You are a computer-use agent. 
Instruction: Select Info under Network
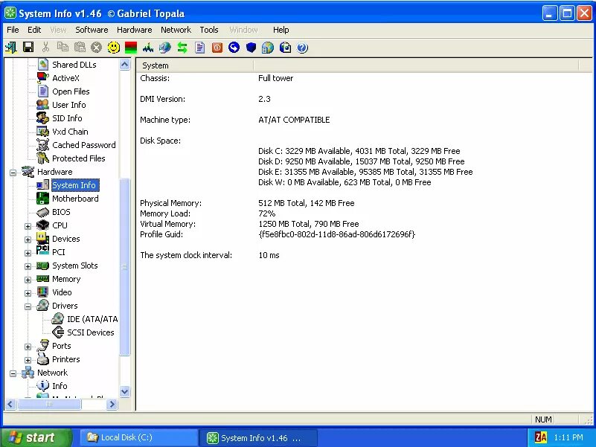click(60, 386)
